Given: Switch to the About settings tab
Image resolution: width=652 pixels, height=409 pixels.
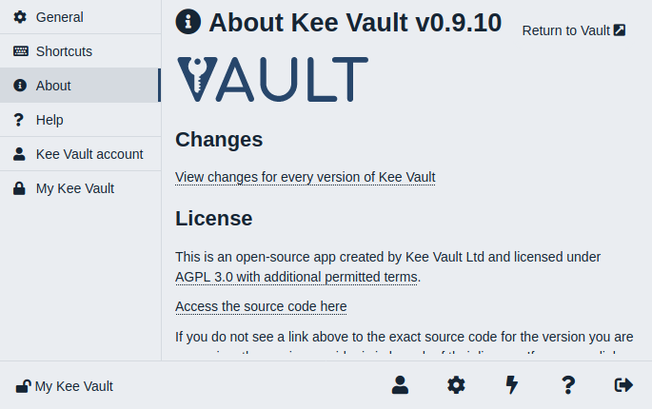Looking at the screenshot, I should pyautogui.click(x=80, y=86).
